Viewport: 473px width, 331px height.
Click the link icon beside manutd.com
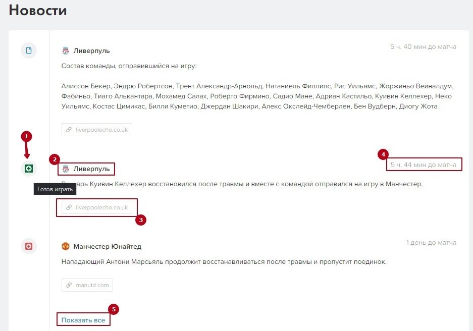69,285
